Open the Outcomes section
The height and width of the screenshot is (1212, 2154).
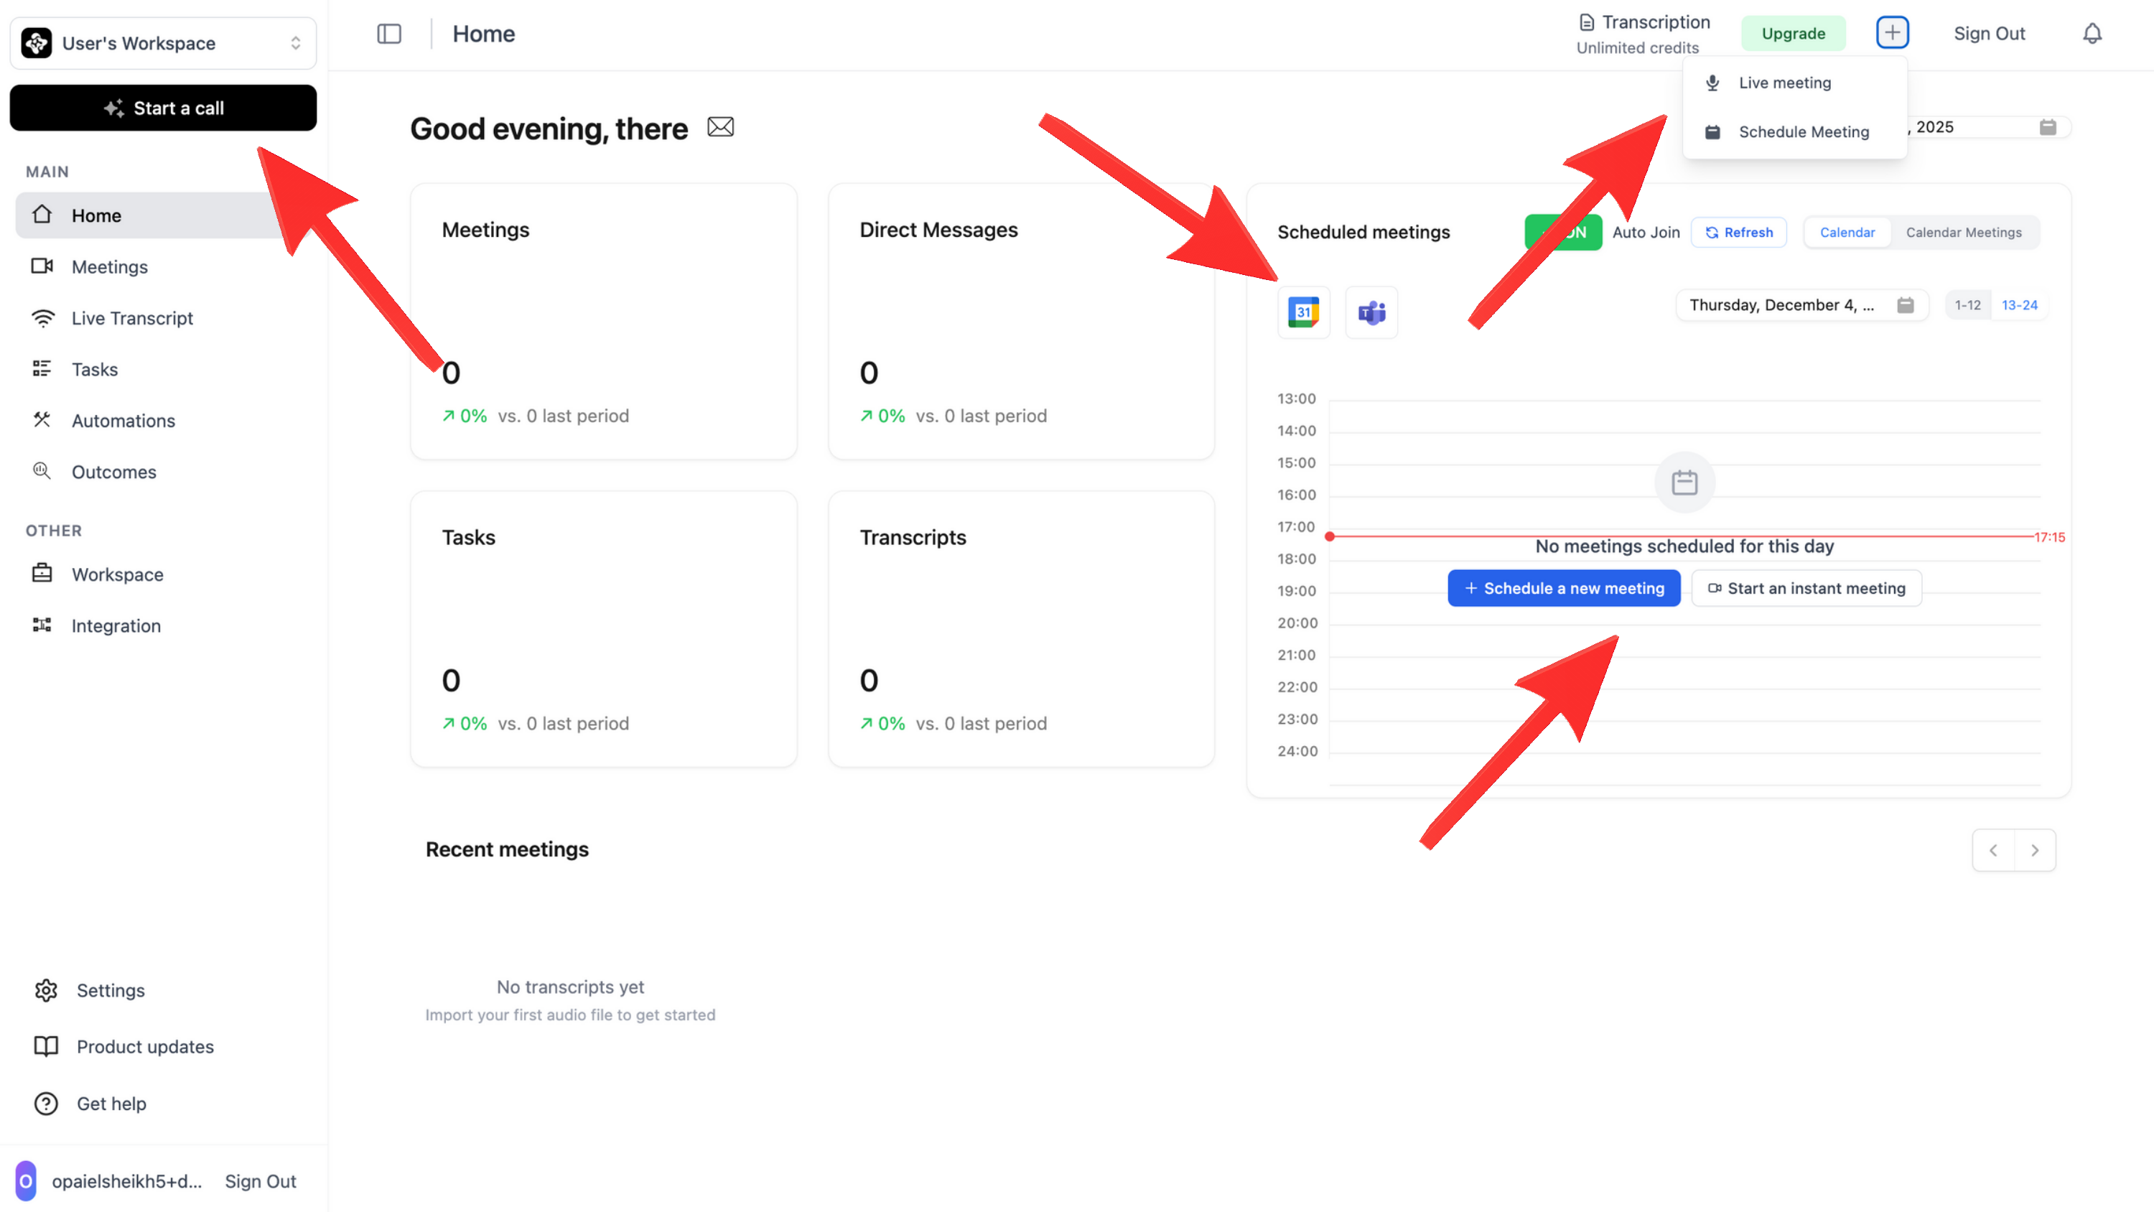coord(113,471)
